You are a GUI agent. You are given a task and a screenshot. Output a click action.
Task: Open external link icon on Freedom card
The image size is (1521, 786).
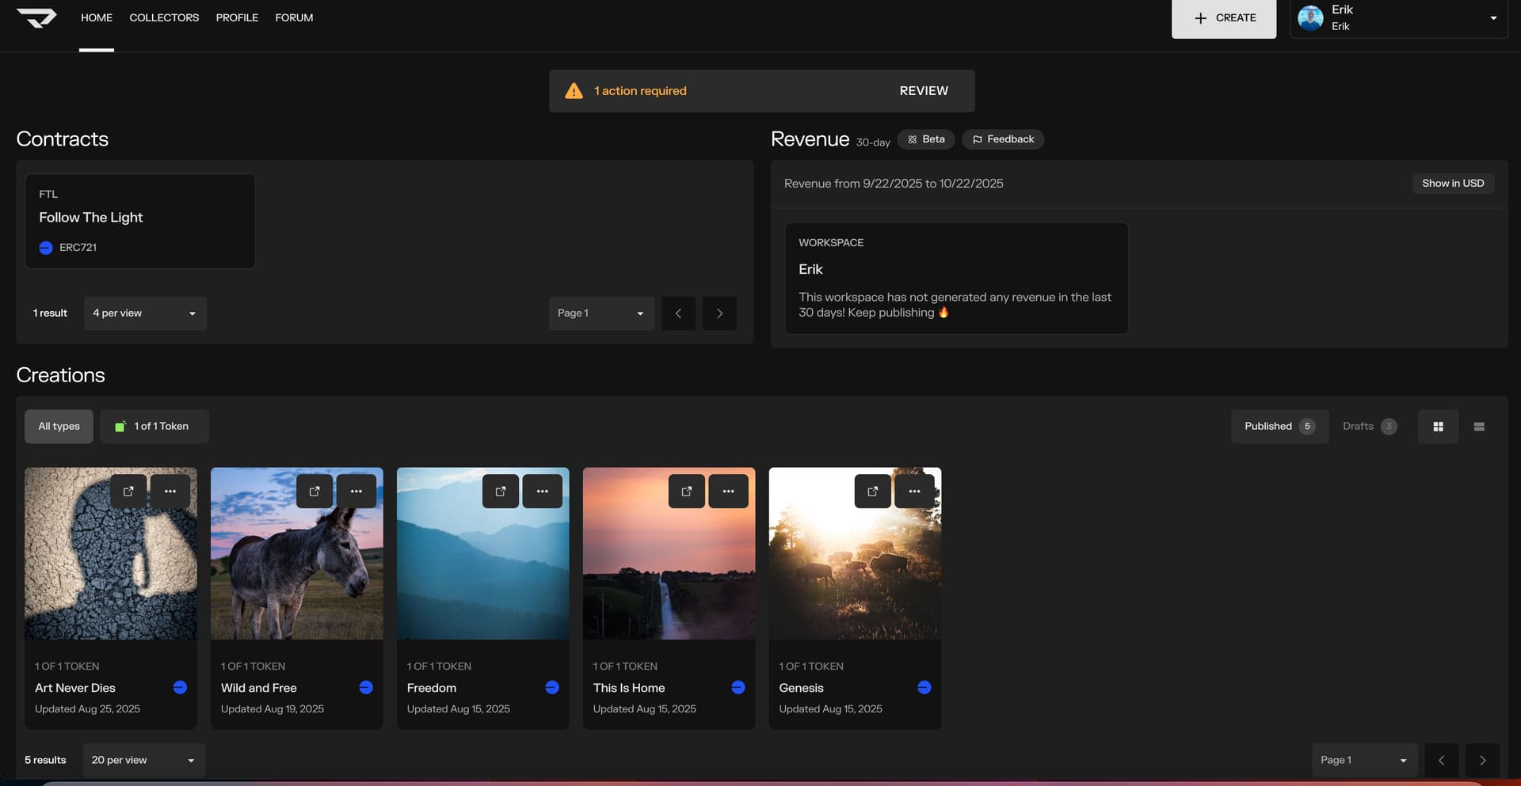[501, 492]
